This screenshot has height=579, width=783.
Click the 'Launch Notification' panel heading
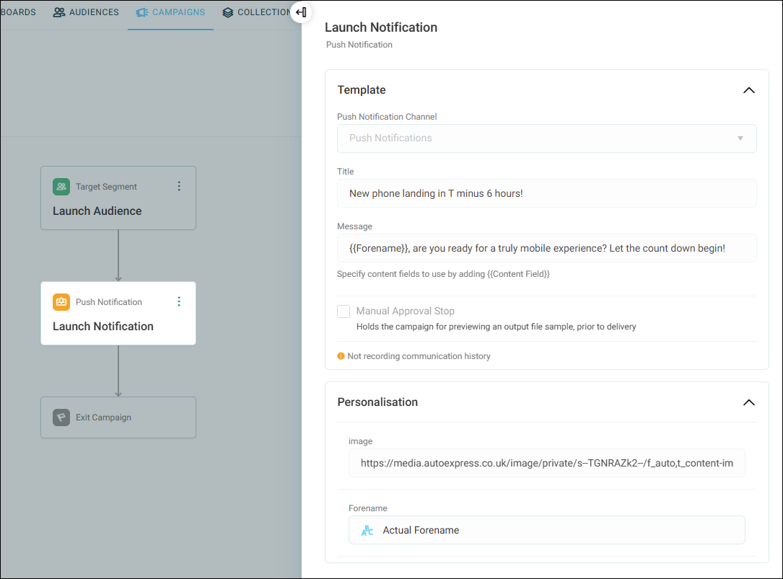(x=381, y=27)
